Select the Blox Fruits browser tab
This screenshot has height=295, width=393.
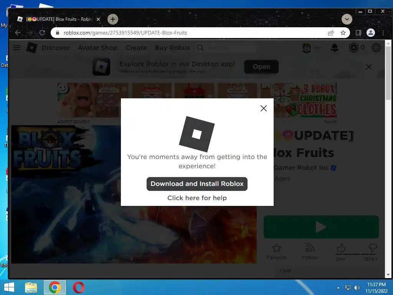(x=59, y=19)
